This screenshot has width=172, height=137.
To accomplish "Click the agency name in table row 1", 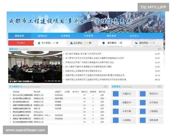I will [23, 95].
